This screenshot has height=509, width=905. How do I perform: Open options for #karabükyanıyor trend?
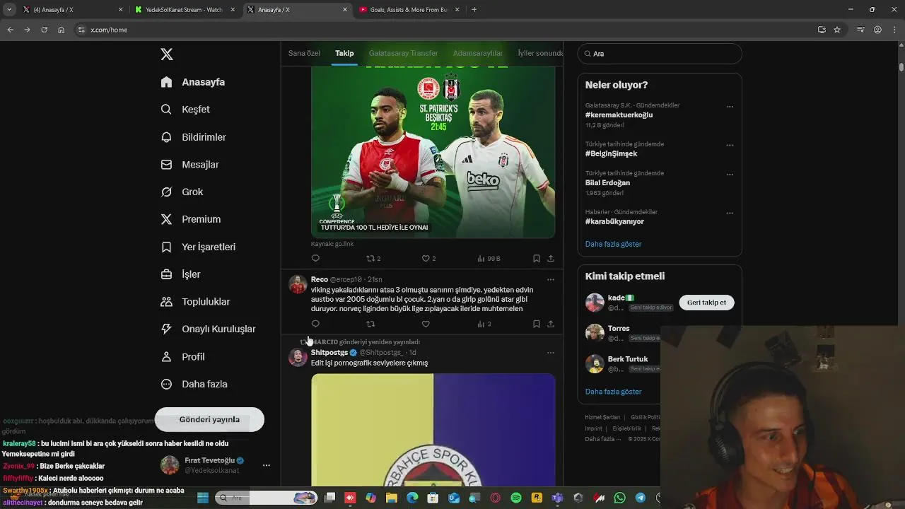[730, 213]
